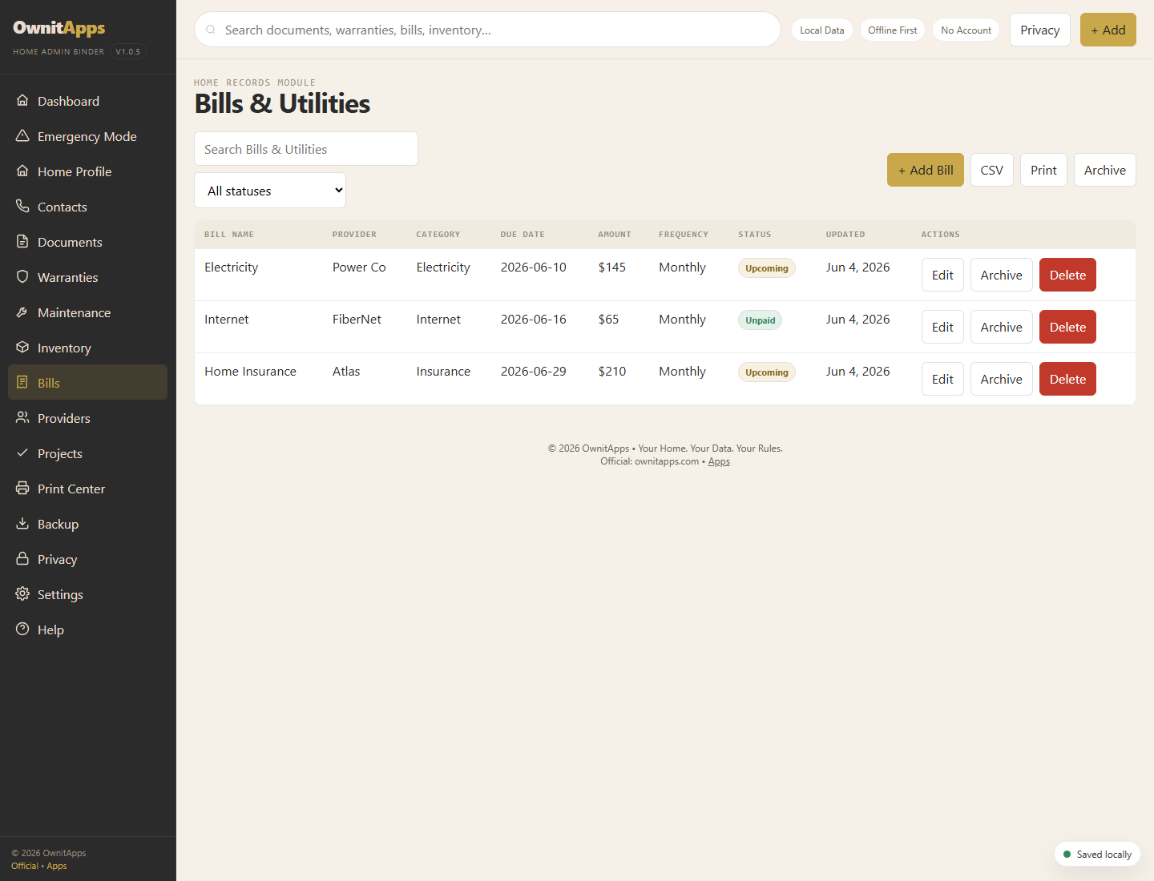
Task: Delete the Home Insurance bill
Action: click(x=1067, y=379)
